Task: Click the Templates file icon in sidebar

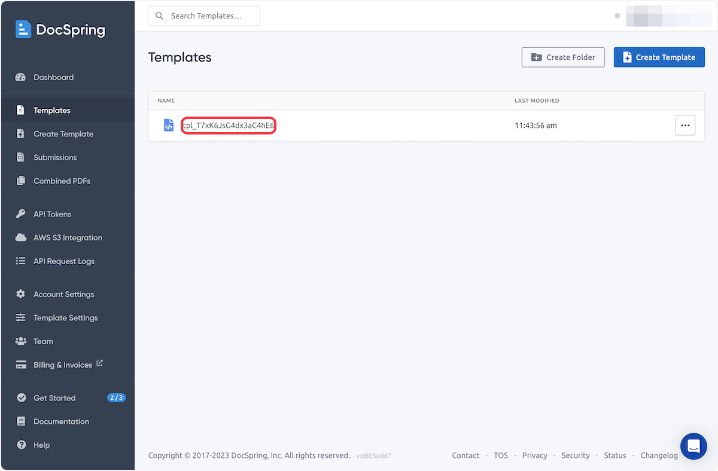Action: coord(21,110)
